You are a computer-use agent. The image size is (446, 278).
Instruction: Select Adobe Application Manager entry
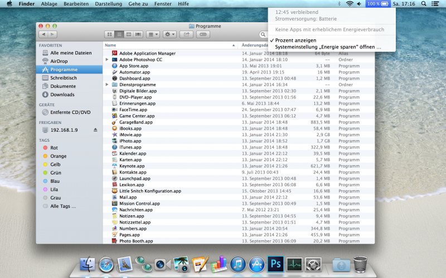tap(239, 53)
